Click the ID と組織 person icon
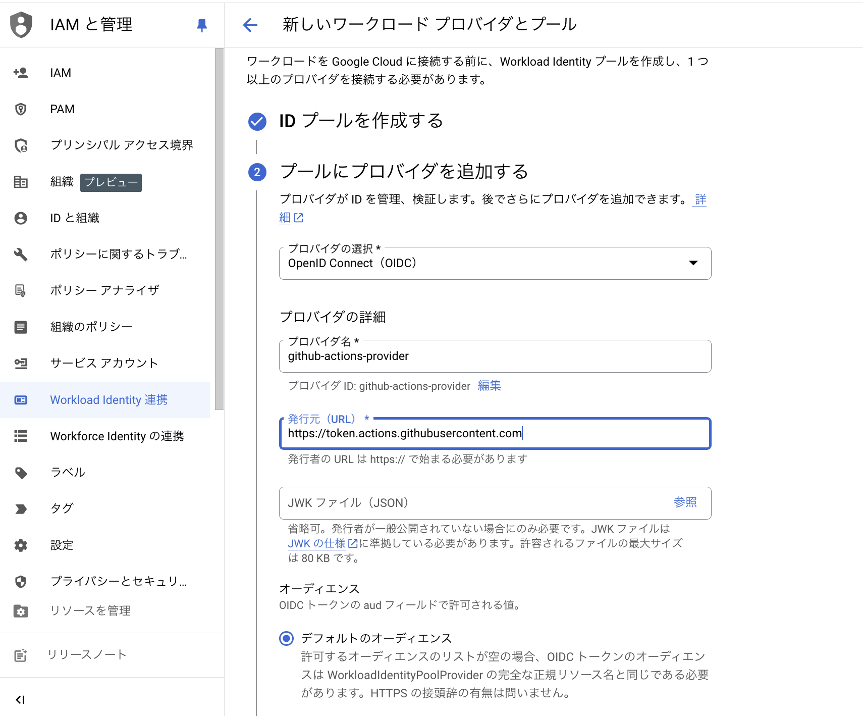The image size is (863, 716). pos(21,218)
